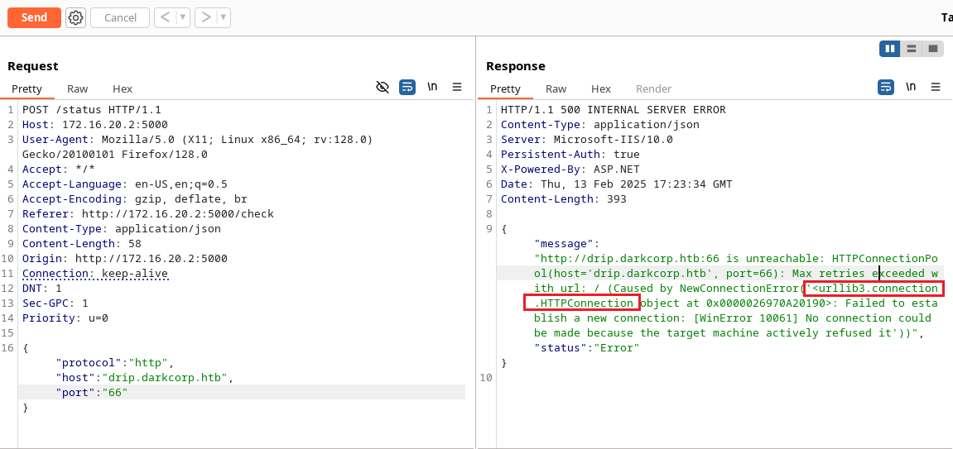Open the Request panel hamburger menu
Image resolution: width=953 pixels, height=449 pixels.
pos(457,87)
